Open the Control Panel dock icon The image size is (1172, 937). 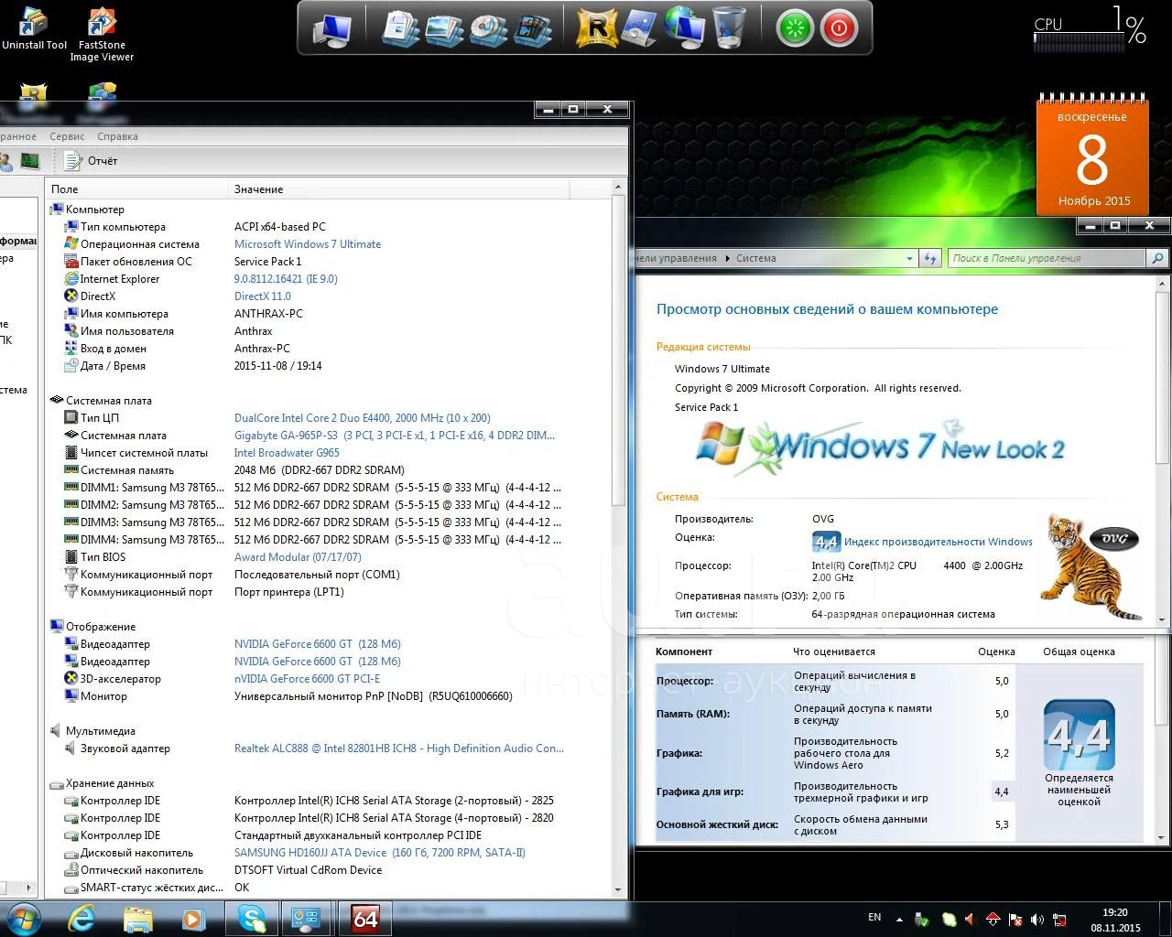639,28
